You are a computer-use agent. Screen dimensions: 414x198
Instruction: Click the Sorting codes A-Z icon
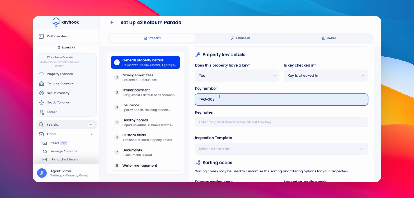tap(198, 163)
